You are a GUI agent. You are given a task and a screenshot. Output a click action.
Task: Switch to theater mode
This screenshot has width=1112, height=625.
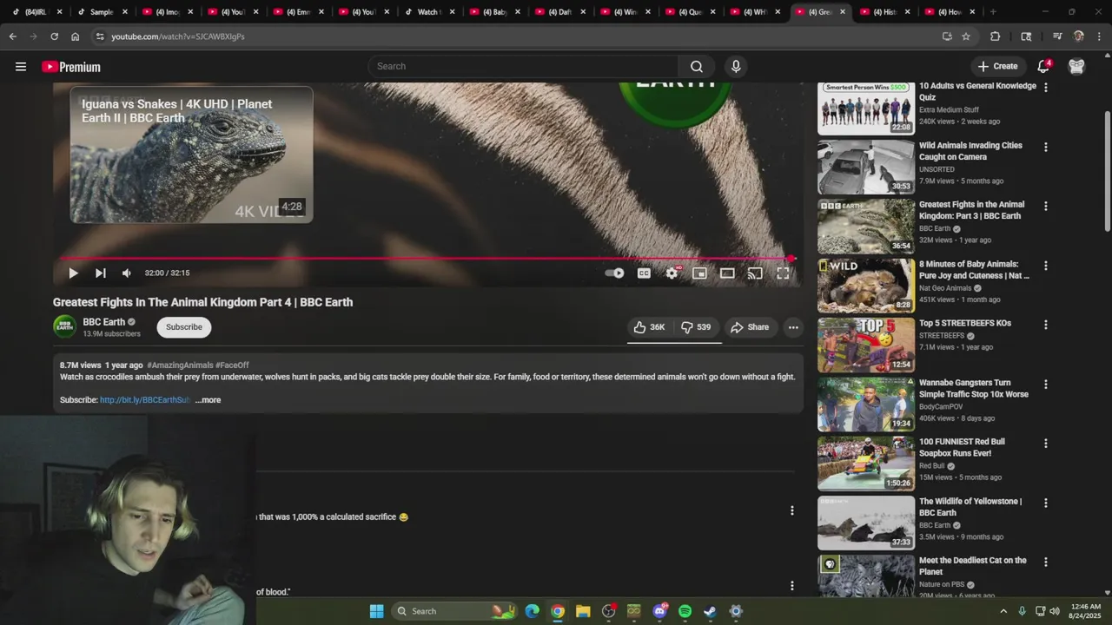[727, 273]
